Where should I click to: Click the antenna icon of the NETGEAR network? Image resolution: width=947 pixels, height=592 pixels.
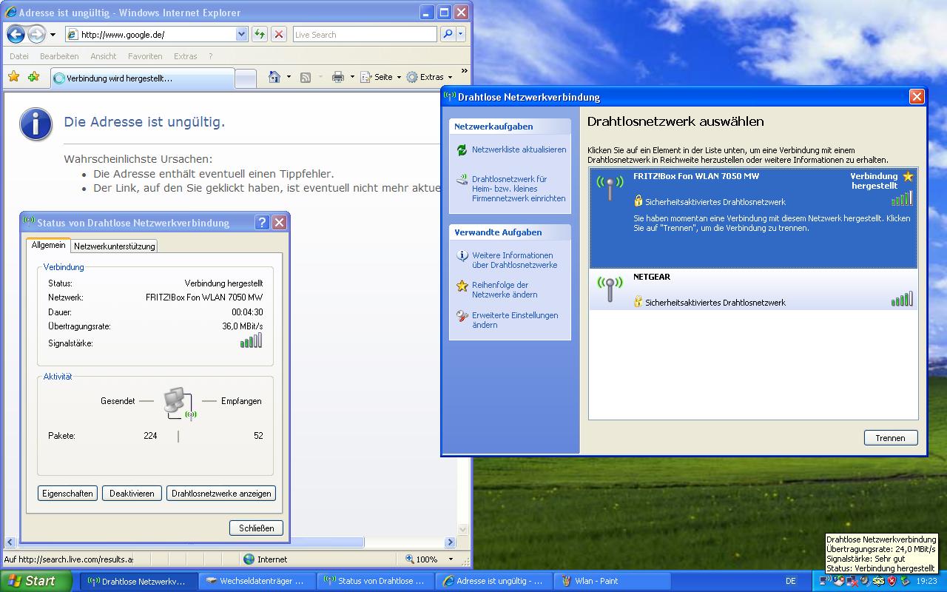coord(610,289)
